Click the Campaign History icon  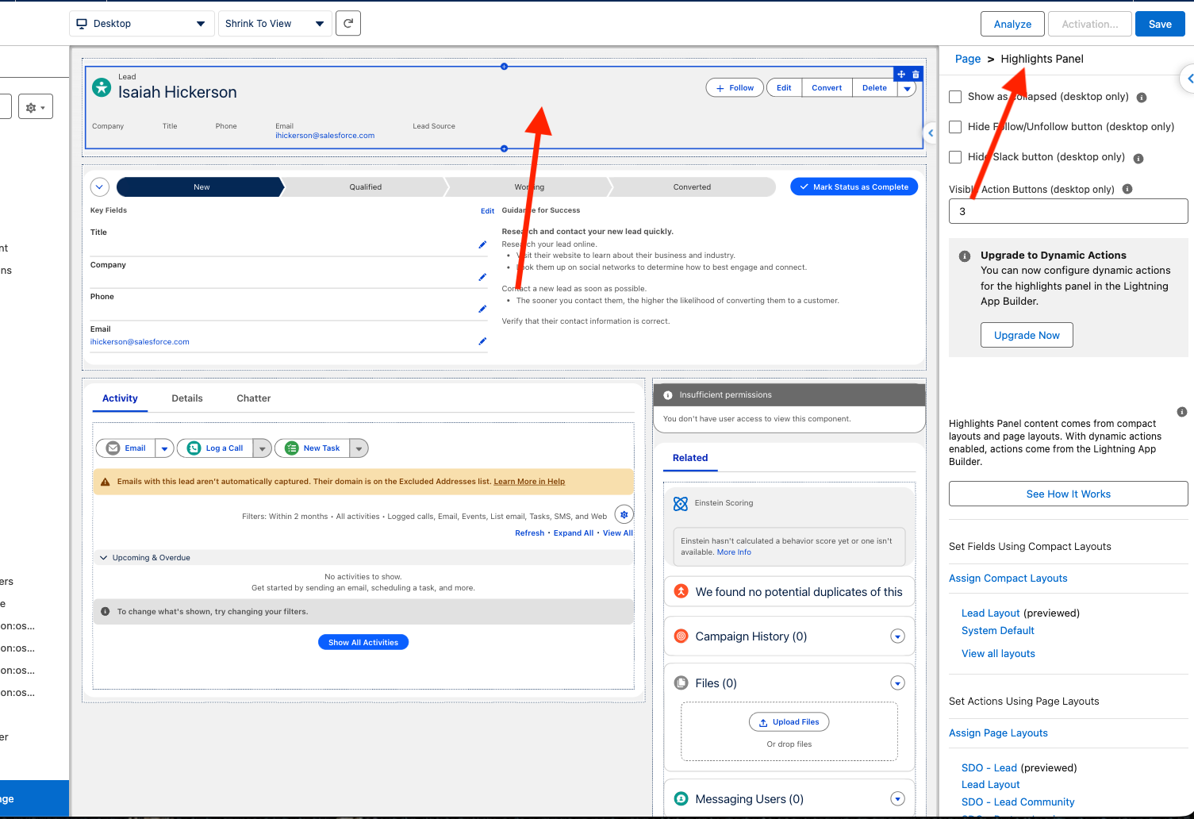681,636
